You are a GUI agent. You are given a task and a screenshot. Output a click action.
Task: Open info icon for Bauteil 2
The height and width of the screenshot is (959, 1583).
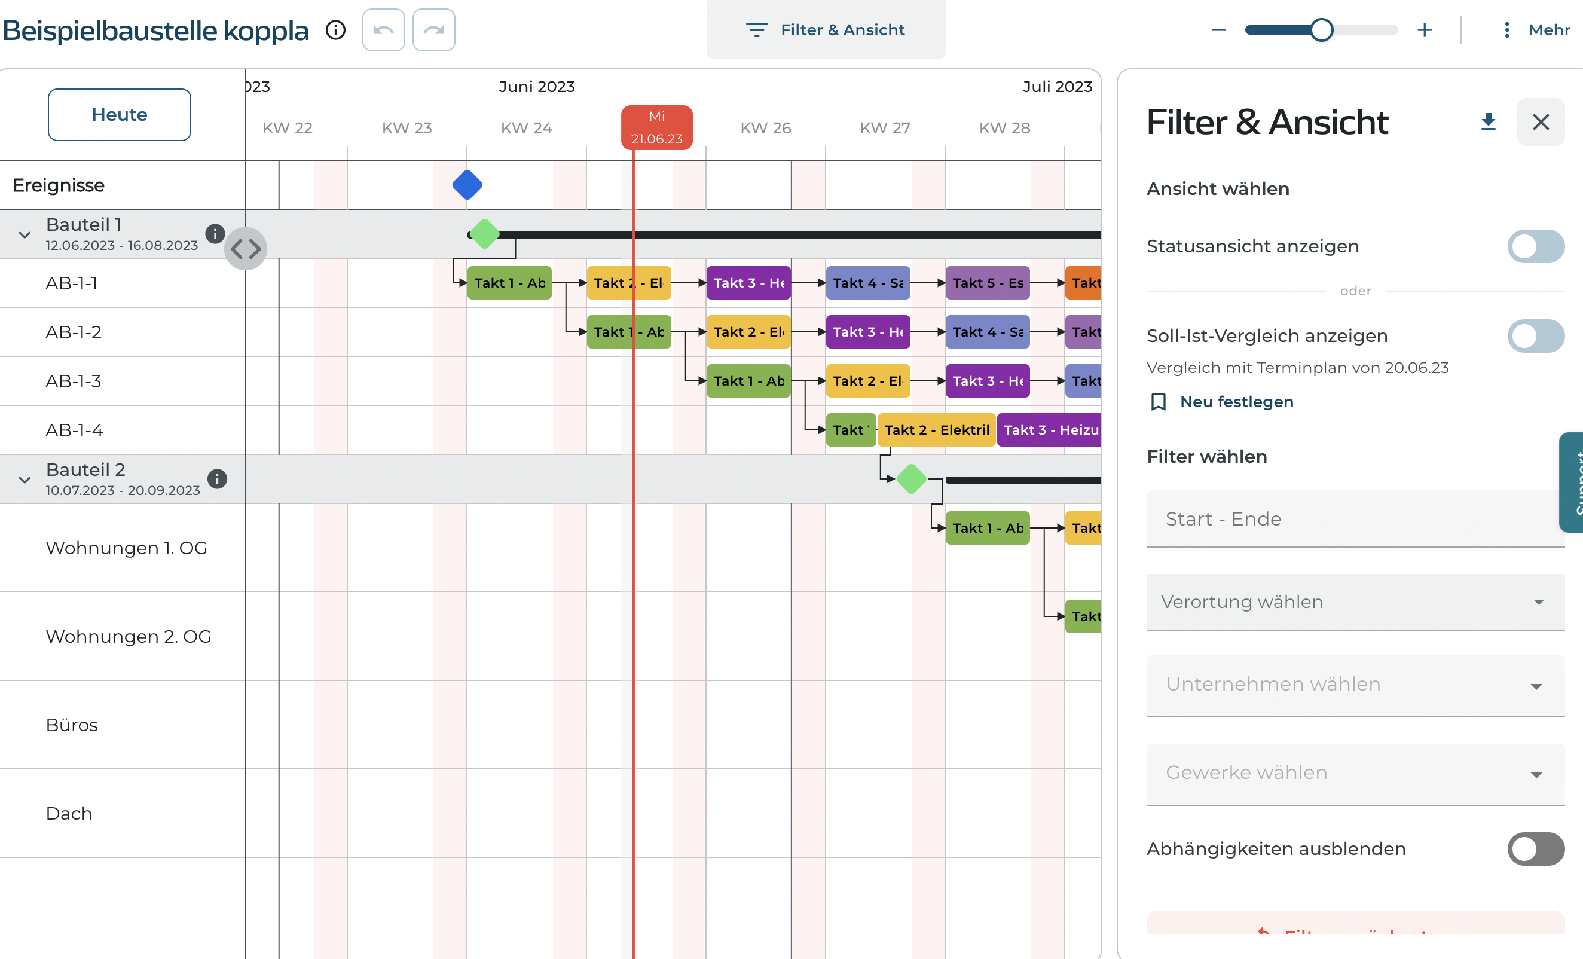[217, 478]
